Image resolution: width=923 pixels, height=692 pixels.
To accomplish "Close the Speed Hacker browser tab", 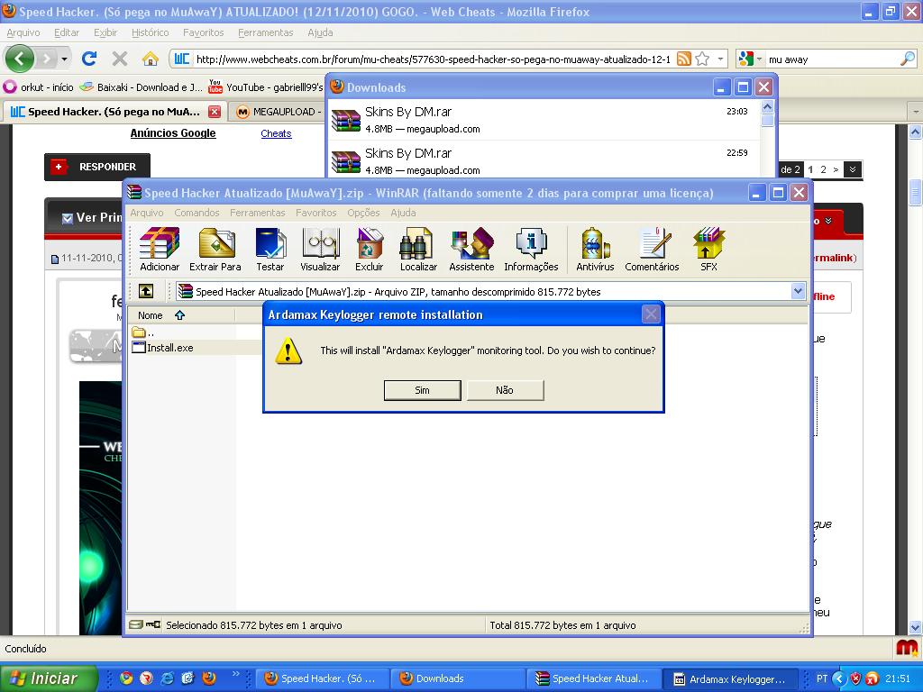I will 215,111.
